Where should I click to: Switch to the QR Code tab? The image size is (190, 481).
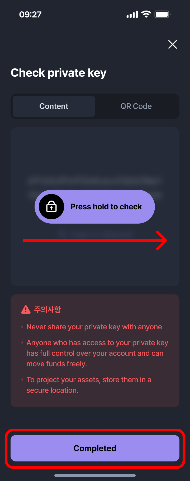136,106
